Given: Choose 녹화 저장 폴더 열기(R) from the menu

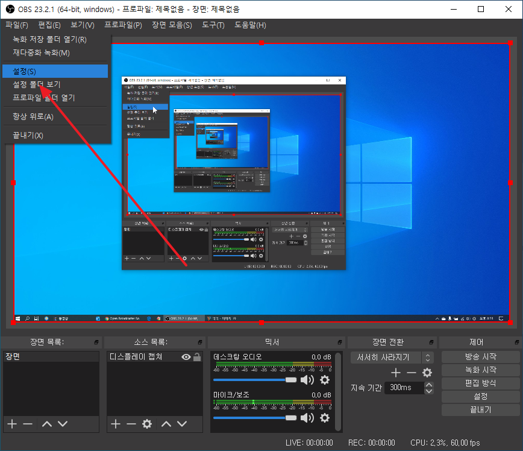Looking at the screenshot, I should (x=55, y=39).
